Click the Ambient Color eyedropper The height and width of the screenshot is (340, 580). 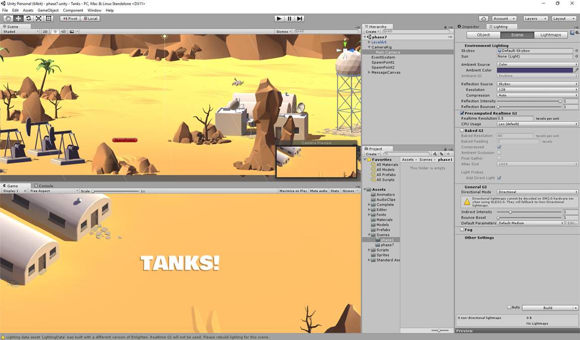coord(576,70)
